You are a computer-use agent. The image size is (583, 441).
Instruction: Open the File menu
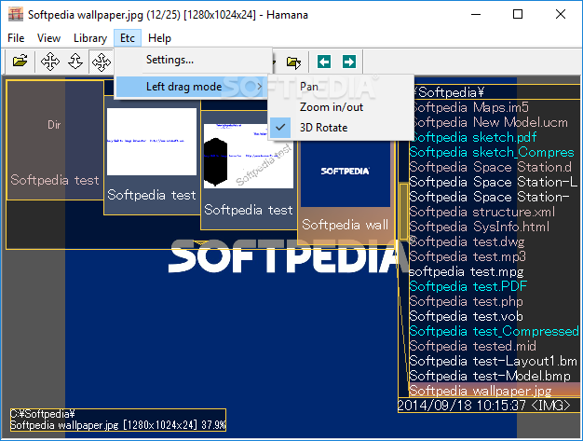16,38
